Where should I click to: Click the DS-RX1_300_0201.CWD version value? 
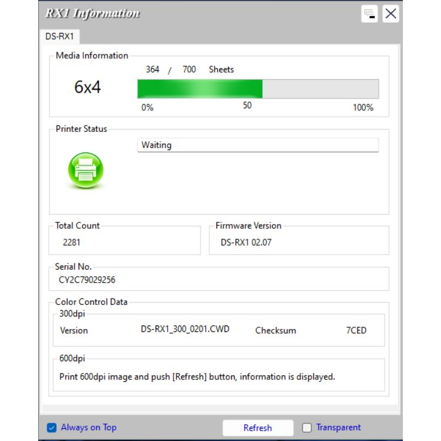point(185,329)
